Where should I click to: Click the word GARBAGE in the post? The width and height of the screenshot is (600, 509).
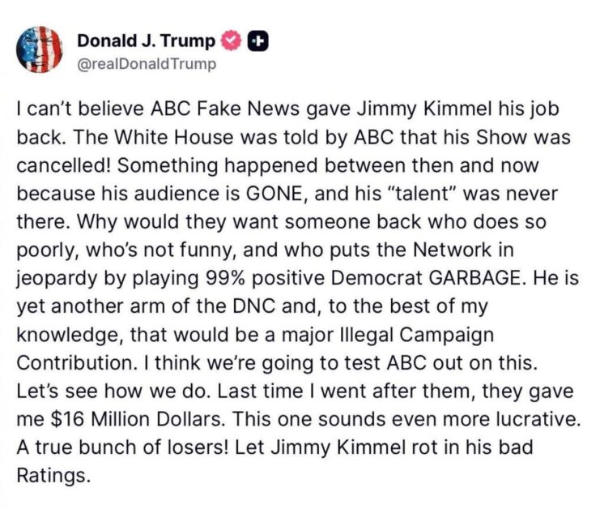(x=475, y=278)
